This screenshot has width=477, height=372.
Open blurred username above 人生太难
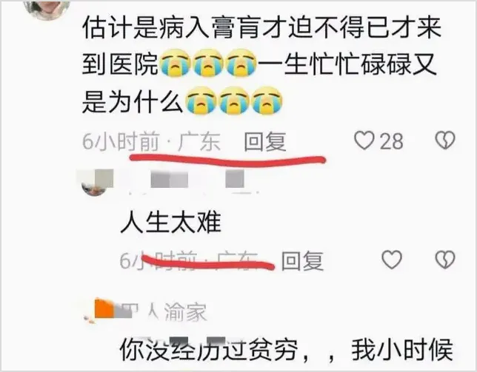(169, 179)
